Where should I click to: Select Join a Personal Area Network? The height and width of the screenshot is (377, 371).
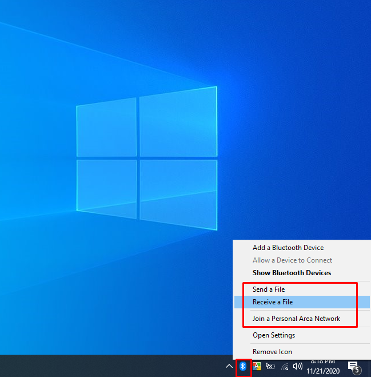302,318
